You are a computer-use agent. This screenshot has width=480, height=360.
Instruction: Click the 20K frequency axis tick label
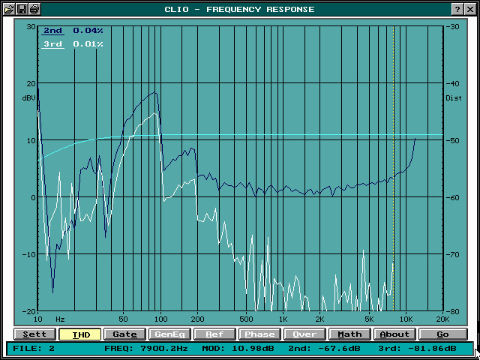tap(442, 319)
